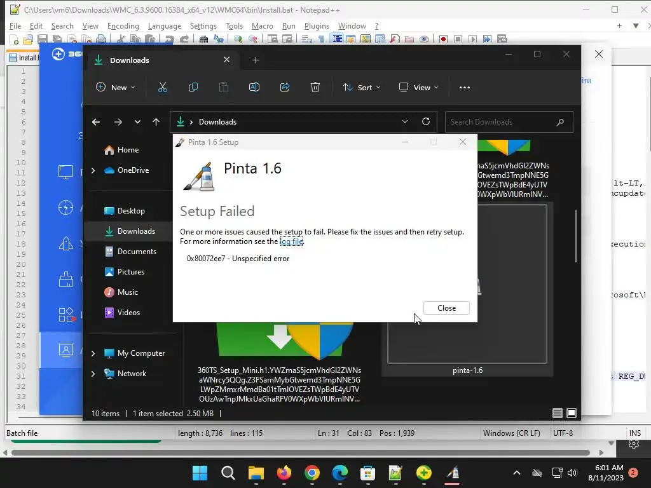Expand Network tree node
The image size is (651, 488).
tap(93, 374)
